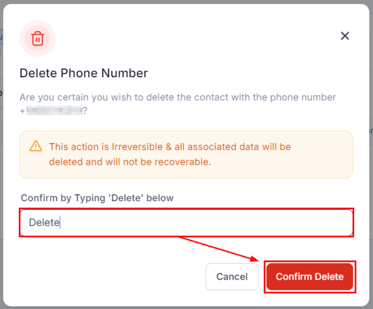Click the 'Delete Phone Number' heading
The height and width of the screenshot is (309, 373).
coord(84,73)
